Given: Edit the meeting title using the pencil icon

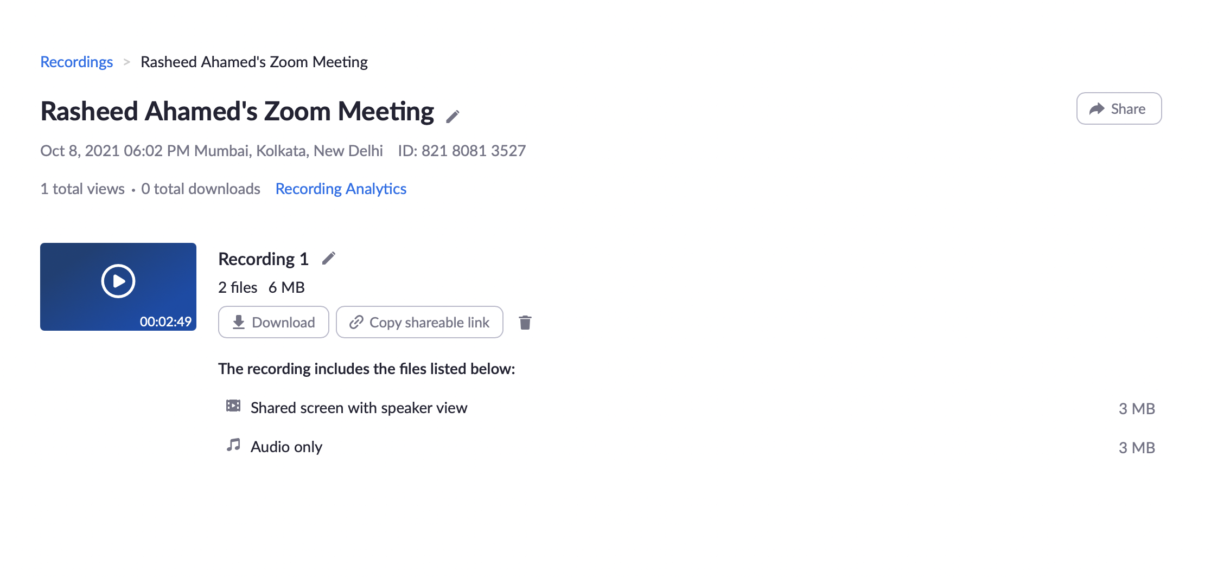Looking at the screenshot, I should [x=454, y=114].
